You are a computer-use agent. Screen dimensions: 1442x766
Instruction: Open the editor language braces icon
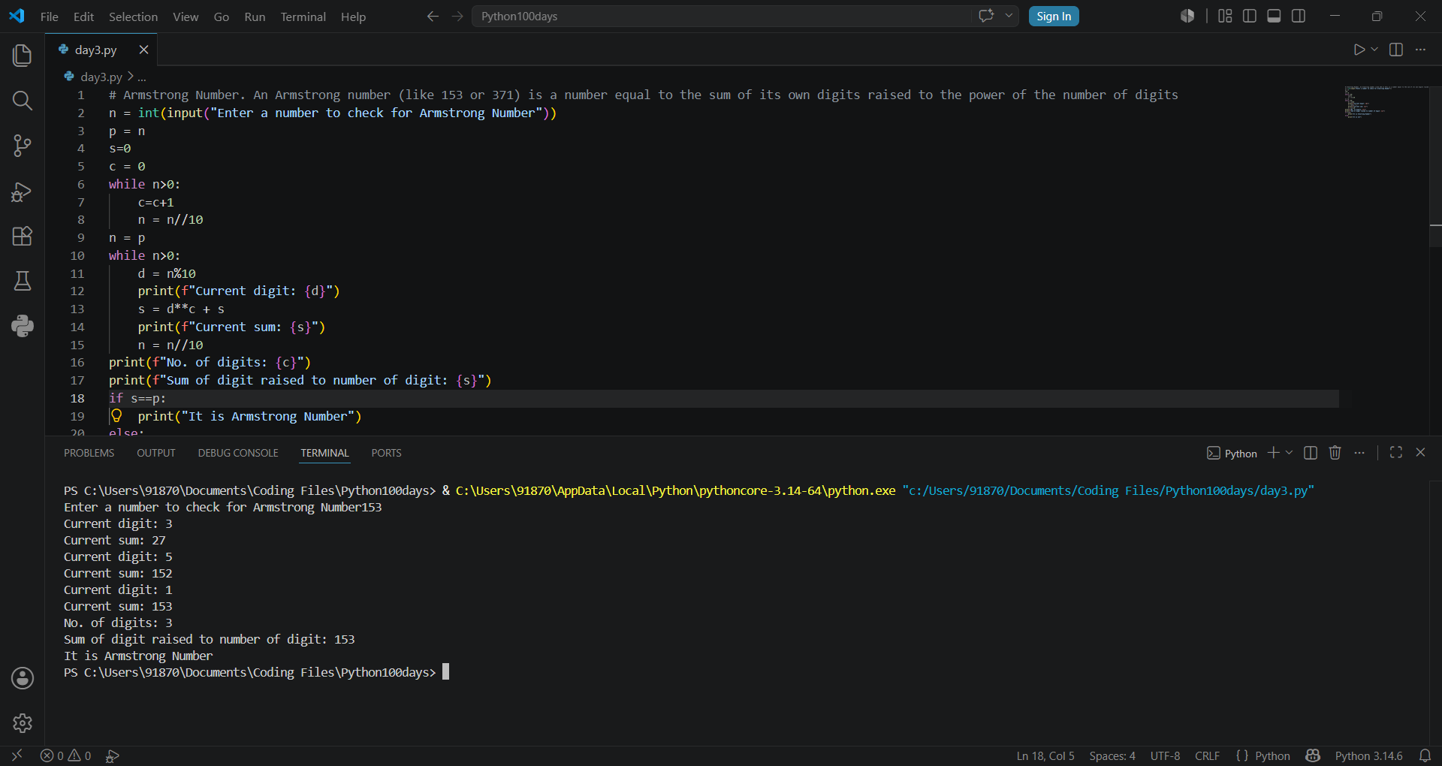pyautogui.click(x=1241, y=755)
